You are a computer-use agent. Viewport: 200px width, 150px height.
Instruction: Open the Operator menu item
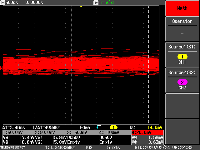click(182, 29)
